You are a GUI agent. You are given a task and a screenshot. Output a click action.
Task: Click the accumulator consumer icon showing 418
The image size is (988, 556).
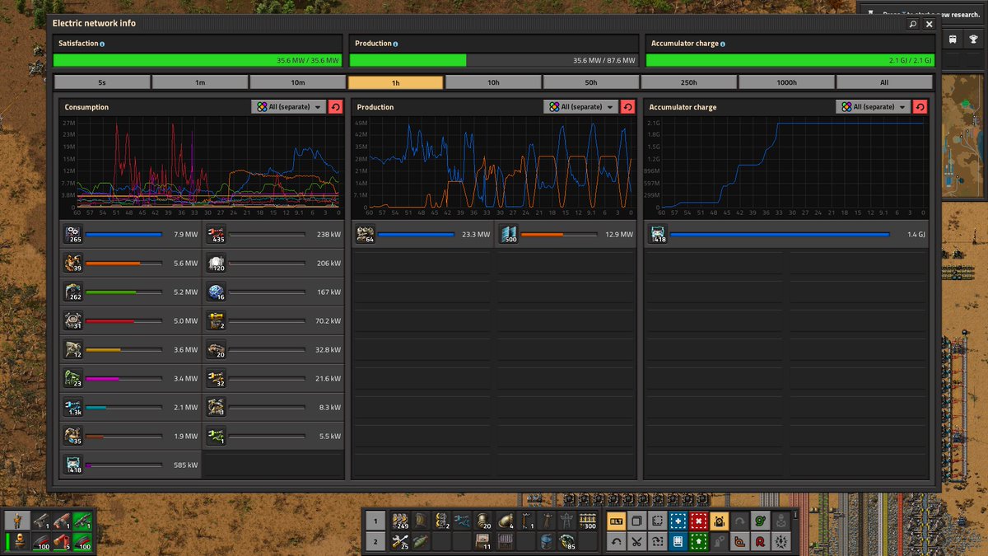73,465
